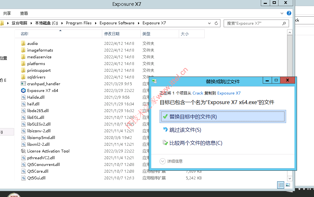Open the Crack source folder link
Screen dimensions: 314x197
coord(198,93)
